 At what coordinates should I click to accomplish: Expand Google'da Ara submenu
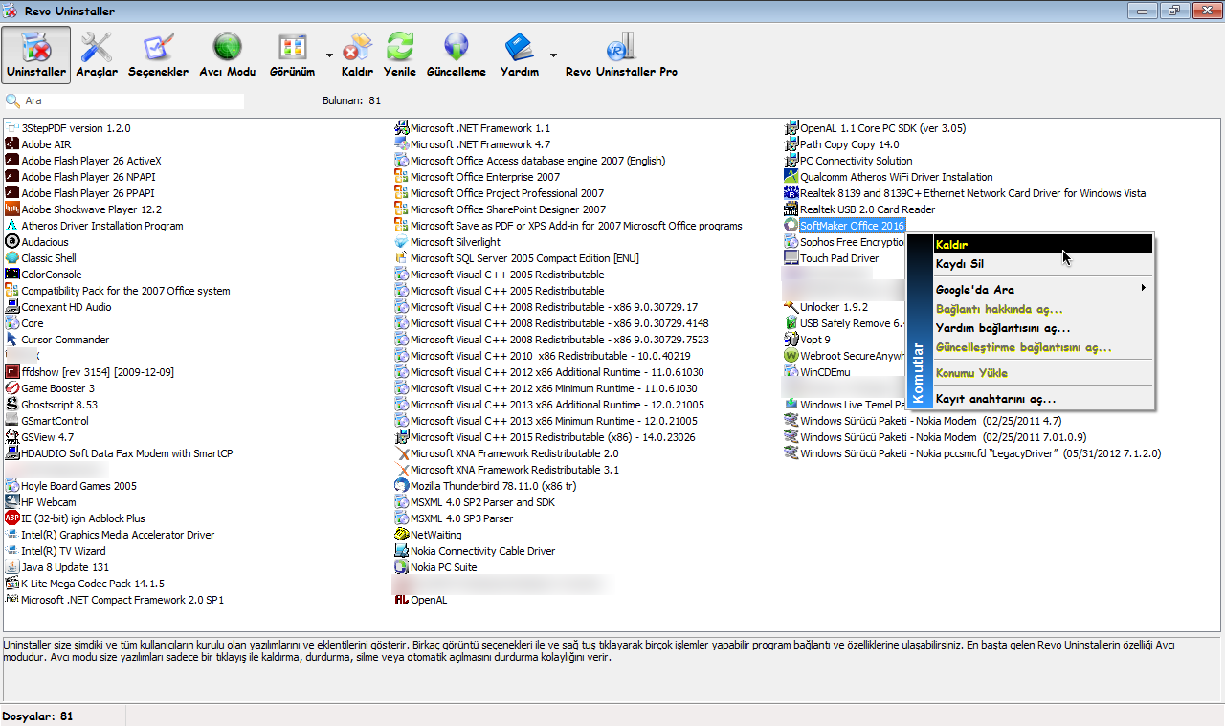click(x=1042, y=289)
